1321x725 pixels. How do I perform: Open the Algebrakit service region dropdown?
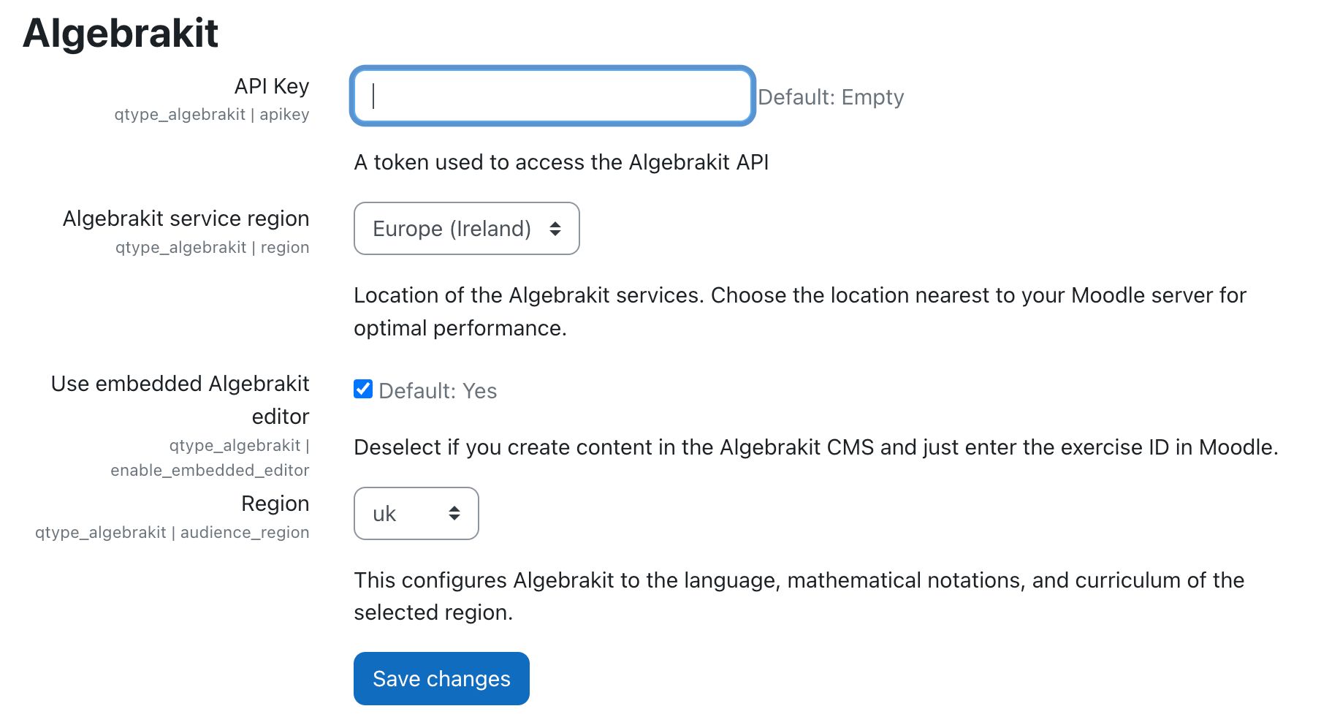pos(466,228)
